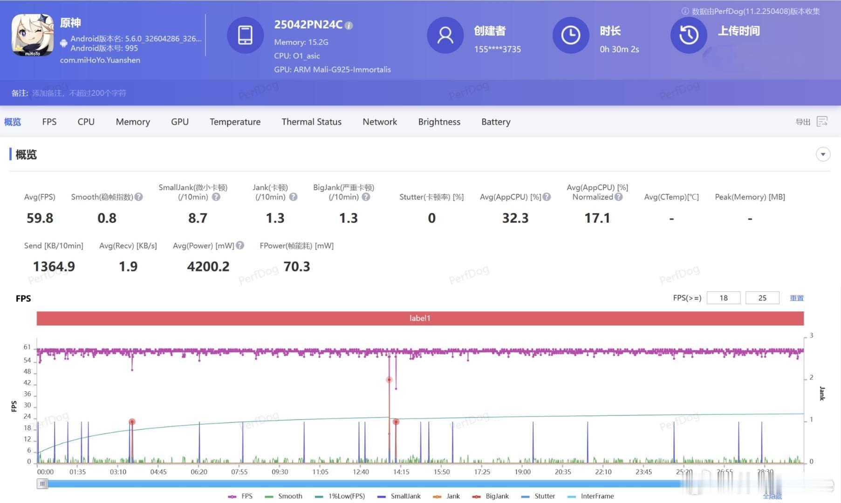Image resolution: width=841 pixels, height=503 pixels.
Task: Click the Genshin Impact app icon
Action: coord(32,35)
